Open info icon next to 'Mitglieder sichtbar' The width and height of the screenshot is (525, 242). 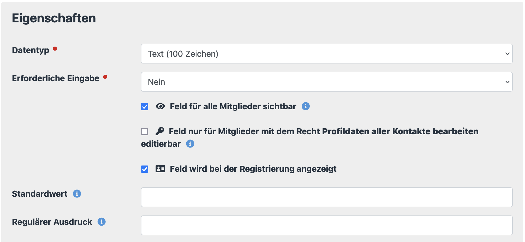point(306,106)
